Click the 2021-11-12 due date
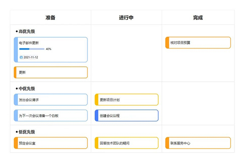The image size is (244, 162). click(31, 57)
